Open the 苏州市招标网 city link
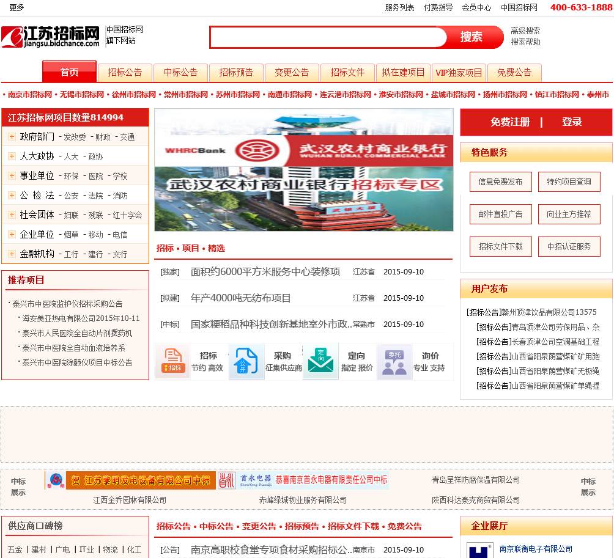The image size is (614, 558). 238,95
